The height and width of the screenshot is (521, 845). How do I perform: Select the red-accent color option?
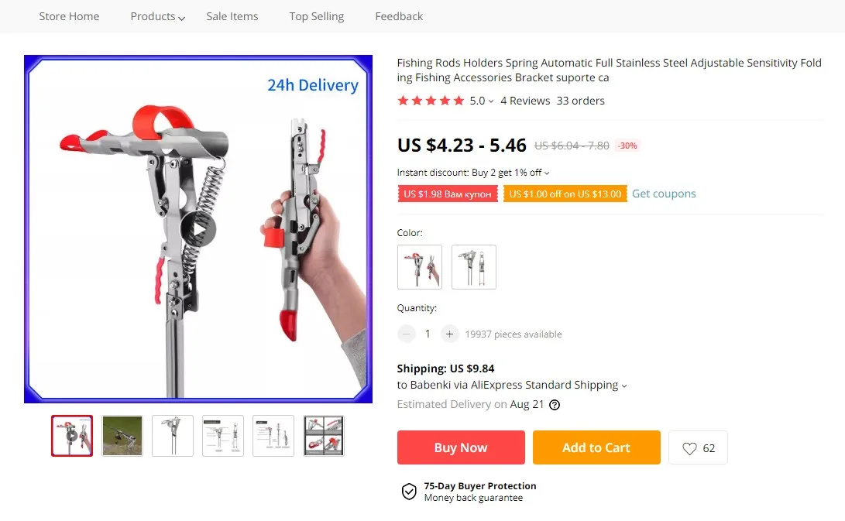pos(420,267)
